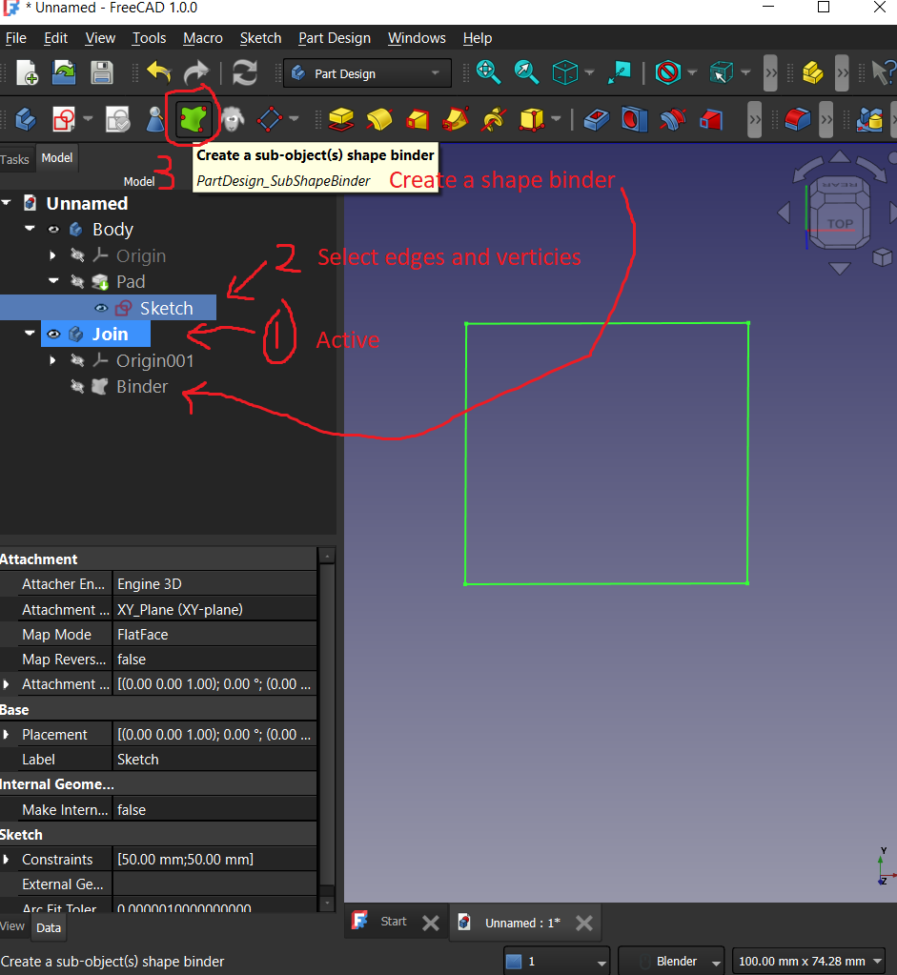The image size is (897, 975).
Task: Show the hidden Binder object
Action: click(x=78, y=387)
